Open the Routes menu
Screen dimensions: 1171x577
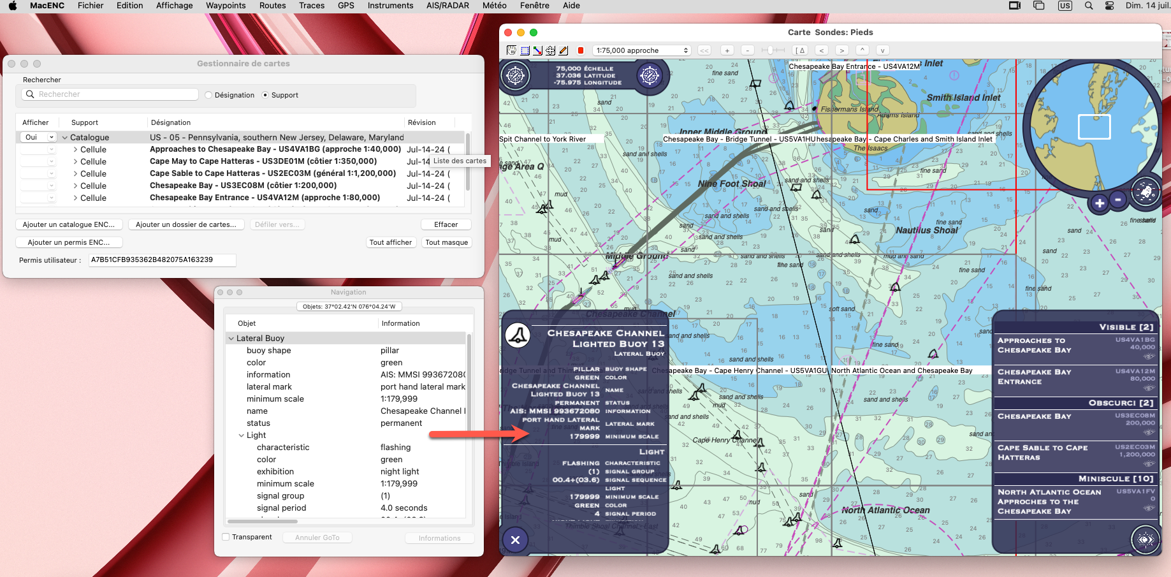(273, 6)
